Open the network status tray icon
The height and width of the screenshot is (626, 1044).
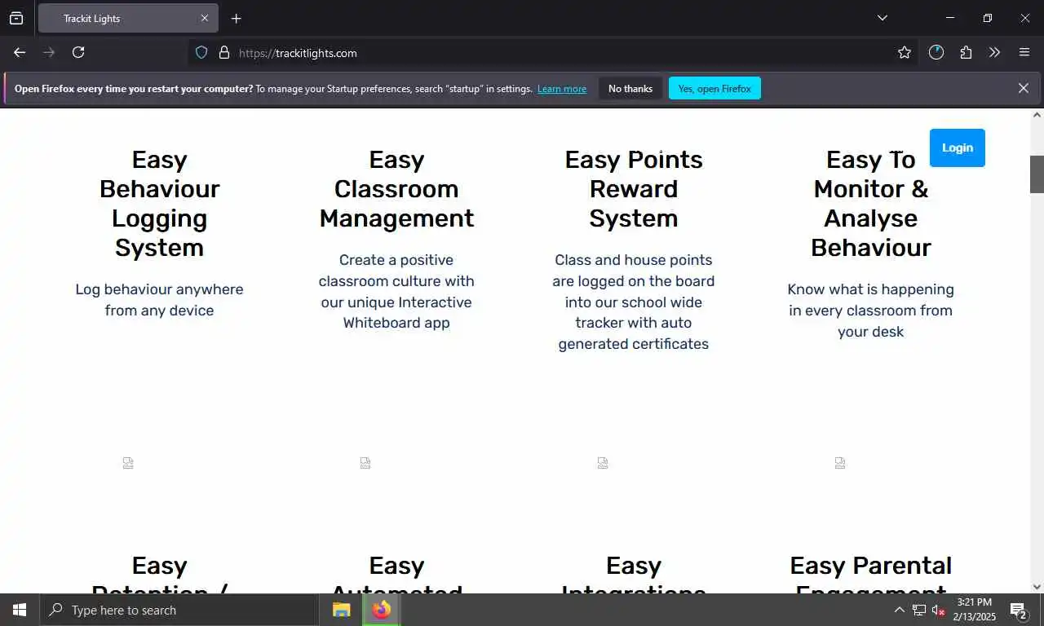(918, 610)
